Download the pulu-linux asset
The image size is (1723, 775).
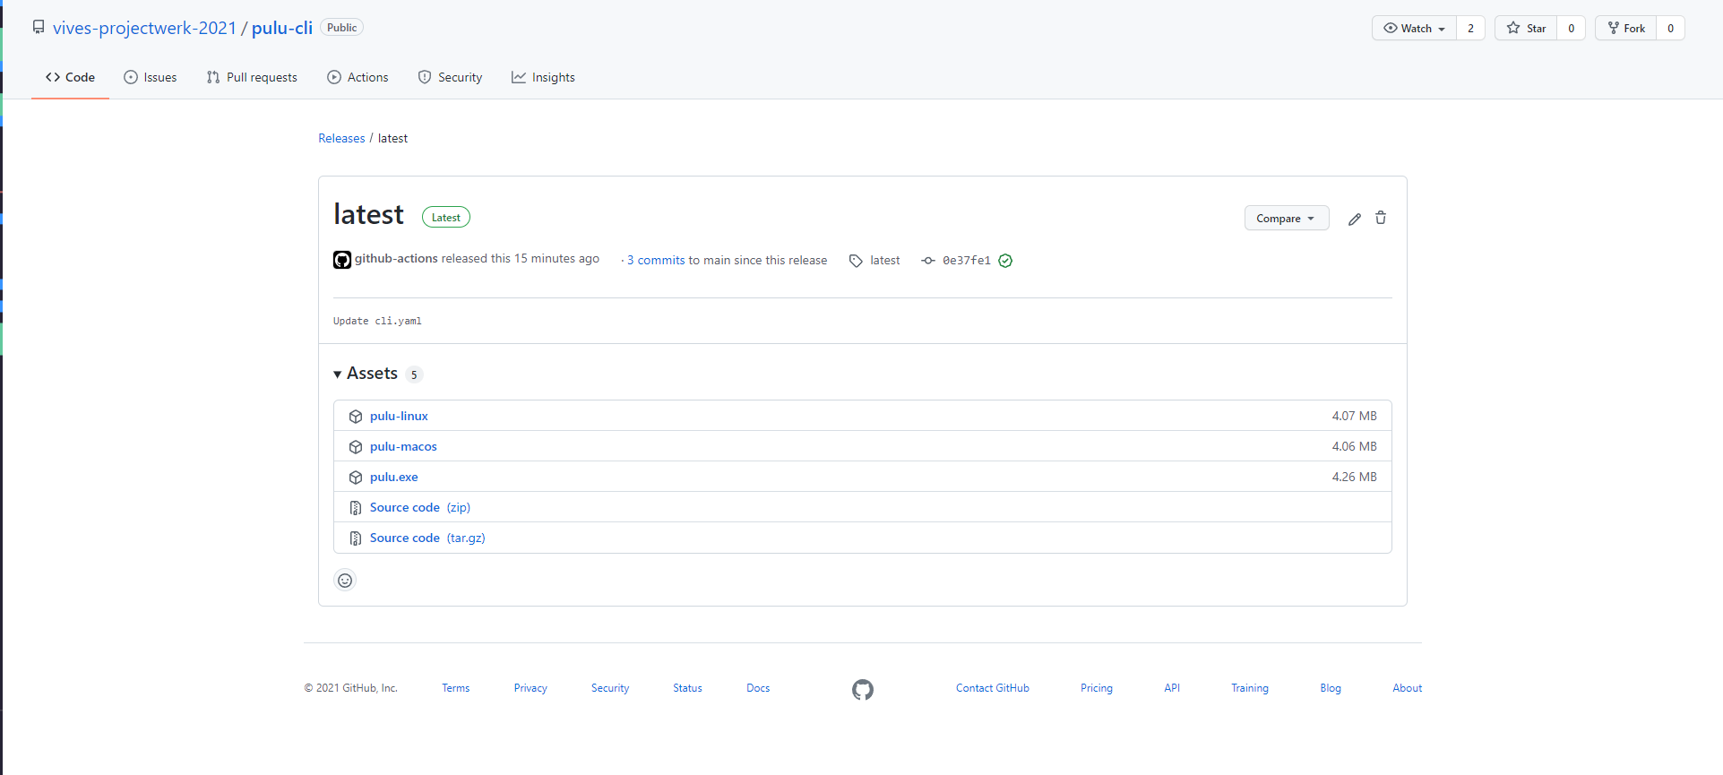(x=399, y=416)
